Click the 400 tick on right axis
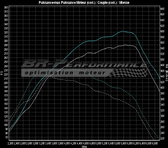Viewport: 168px width, 148px height. click(x=162, y=88)
